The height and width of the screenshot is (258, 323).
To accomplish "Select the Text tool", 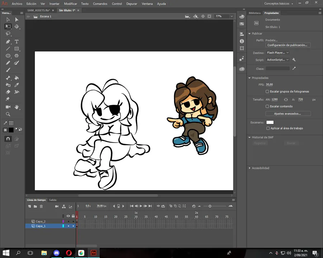I will 17,42.
